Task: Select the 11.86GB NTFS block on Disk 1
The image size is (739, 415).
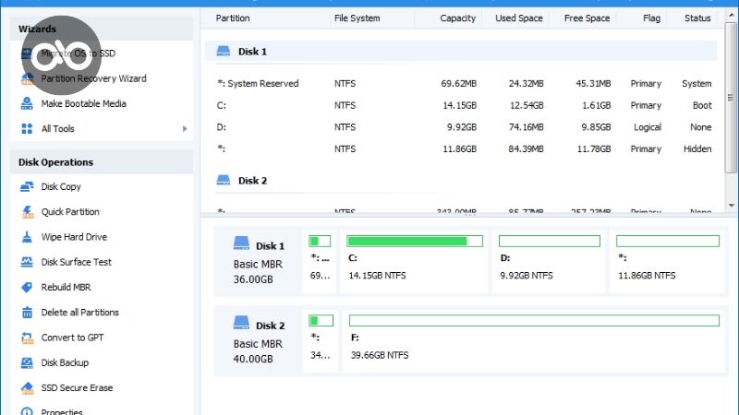Action: [x=666, y=261]
